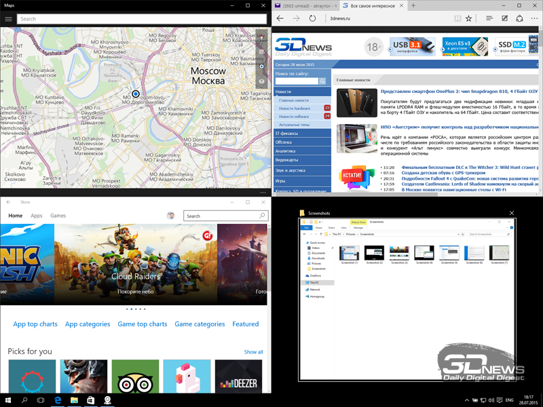Open Task View from the taskbar
Viewport: 543px width, 407px height.
coord(41,400)
